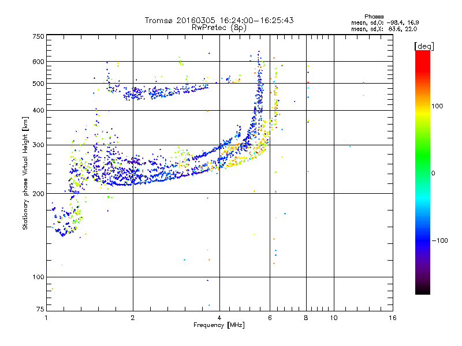The height and width of the screenshot is (346, 462).
Task: Click the '[deg]' colorbar unit label
Action: 424,46
